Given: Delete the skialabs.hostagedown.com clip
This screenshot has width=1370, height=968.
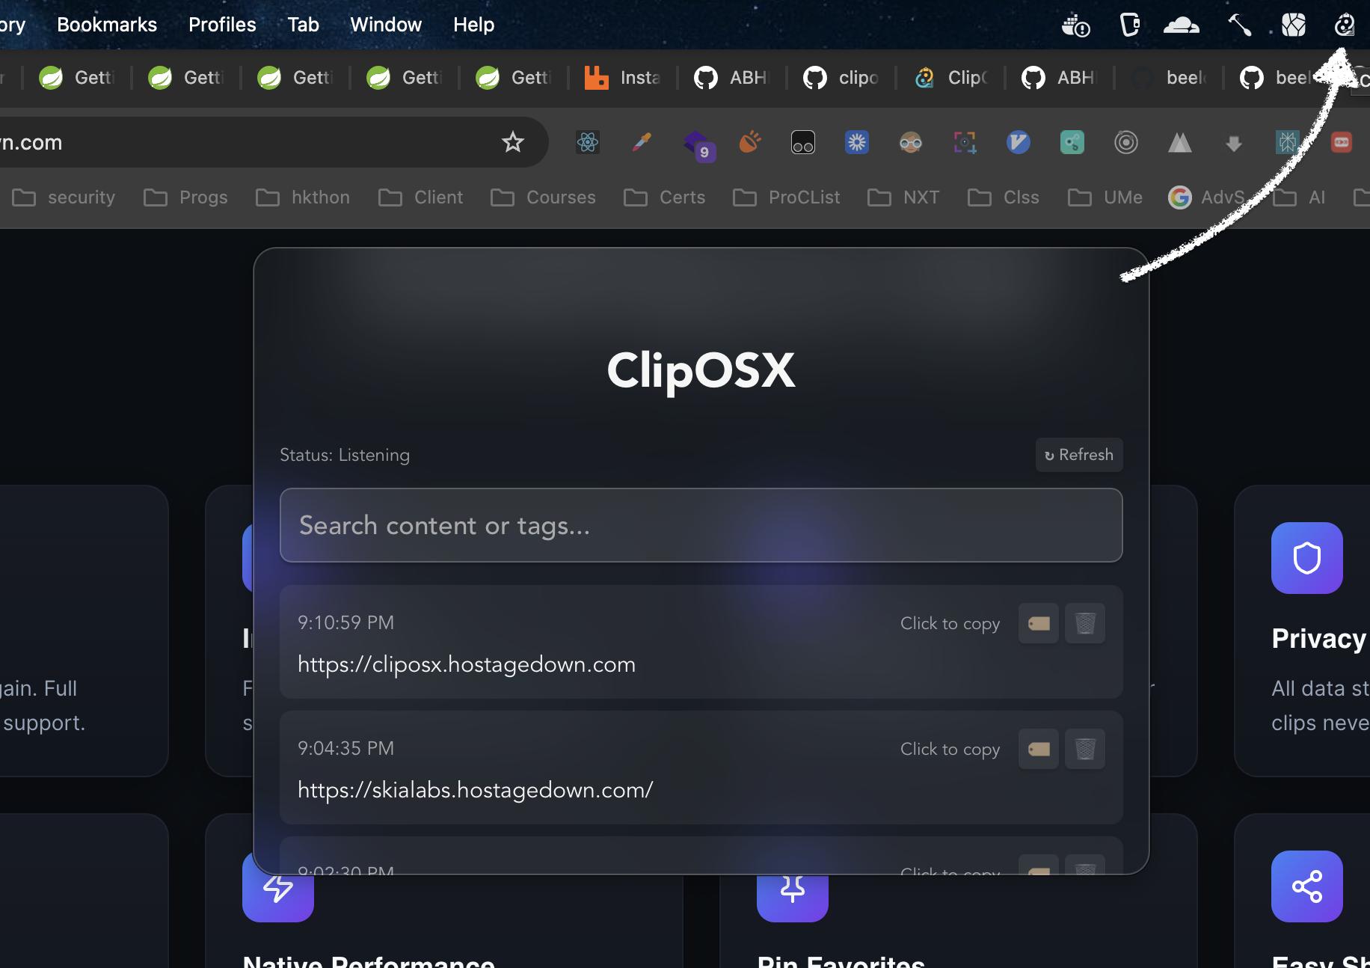Looking at the screenshot, I should pyautogui.click(x=1085, y=749).
